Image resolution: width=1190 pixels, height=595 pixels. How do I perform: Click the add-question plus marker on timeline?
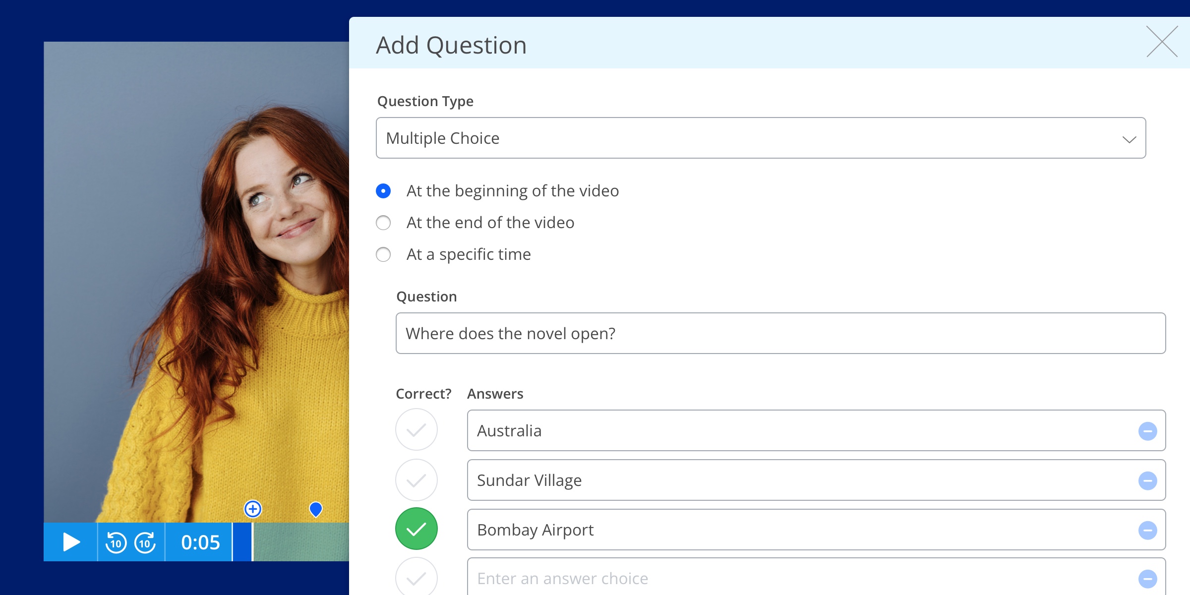(253, 509)
